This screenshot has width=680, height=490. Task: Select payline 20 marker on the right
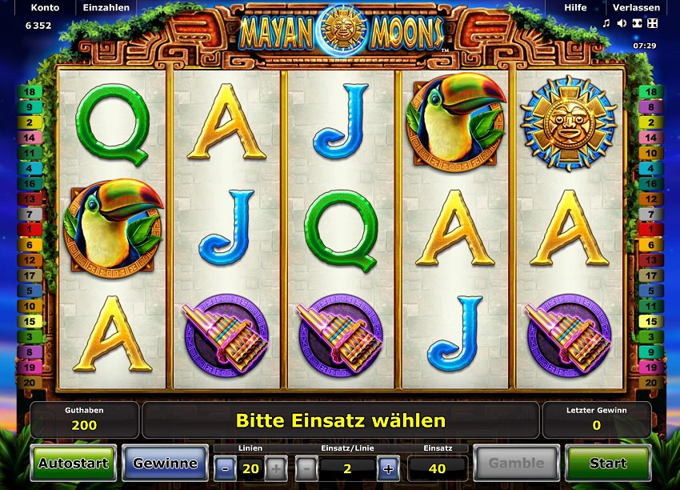pyautogui.click(x=651, y=383)
